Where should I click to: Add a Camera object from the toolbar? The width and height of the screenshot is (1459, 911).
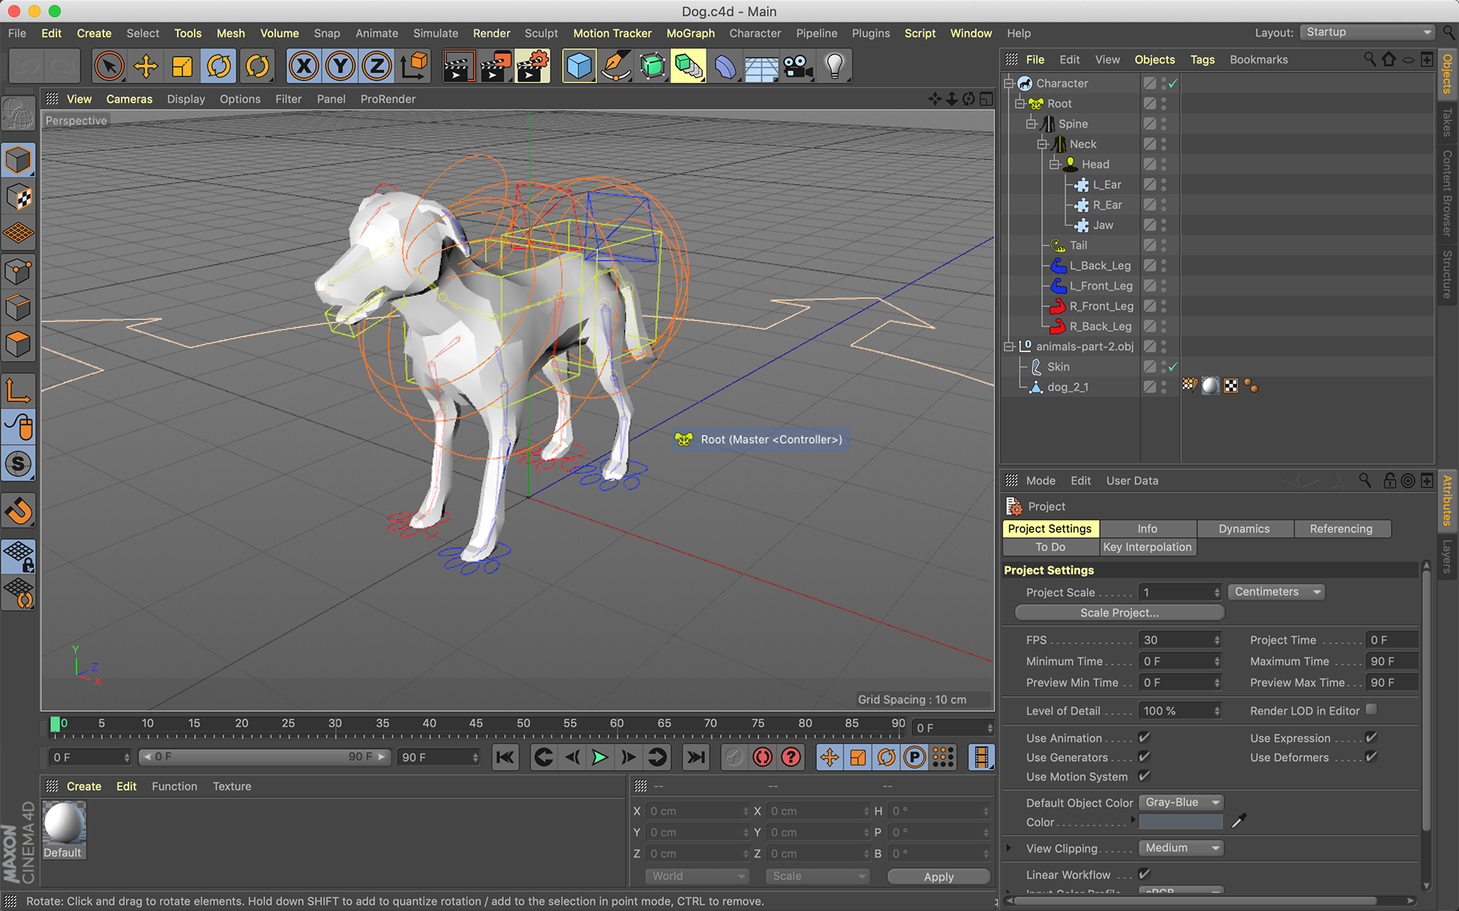(798, 66)
